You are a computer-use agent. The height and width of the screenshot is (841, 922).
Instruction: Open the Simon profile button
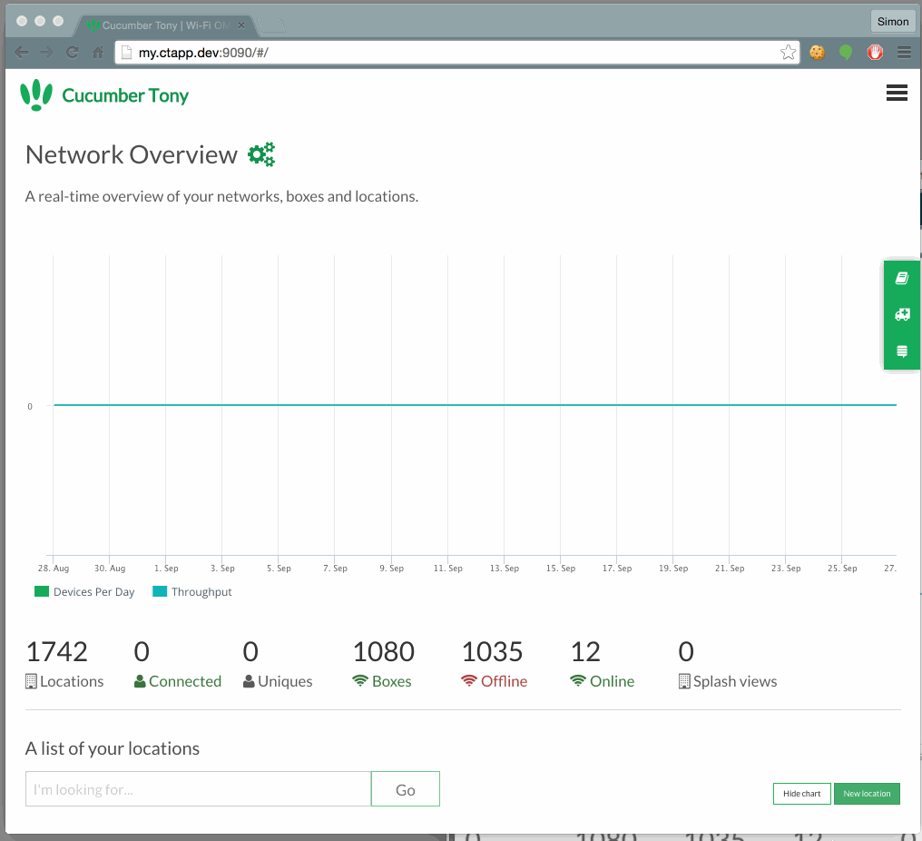point(892,22)
